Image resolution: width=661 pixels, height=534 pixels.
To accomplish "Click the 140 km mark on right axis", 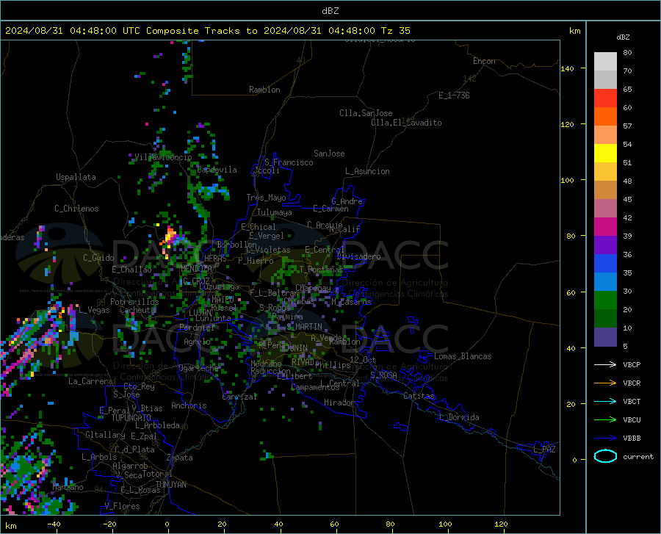I will click(x=567, y=68).
